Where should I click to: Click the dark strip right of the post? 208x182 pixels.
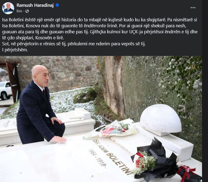(x=205, y=91)
